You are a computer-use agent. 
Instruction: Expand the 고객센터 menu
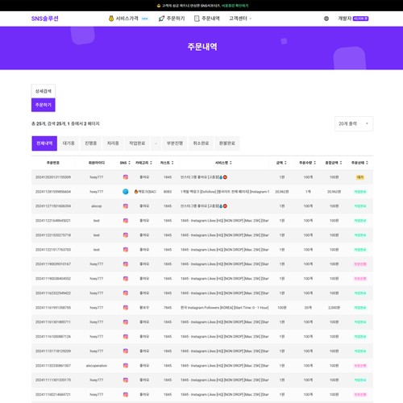pos(240,19)
